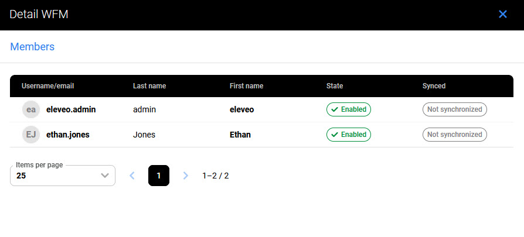Open the eleveo.admin username link
Image resolution: width=524 pixels, height=237 pixels.
pos(71,109)
